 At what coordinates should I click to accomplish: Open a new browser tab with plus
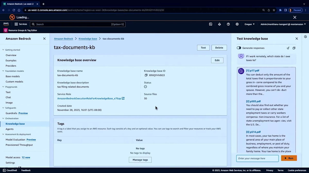[x=43, y=4]
